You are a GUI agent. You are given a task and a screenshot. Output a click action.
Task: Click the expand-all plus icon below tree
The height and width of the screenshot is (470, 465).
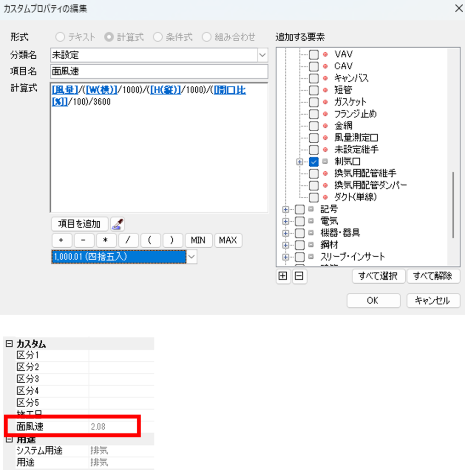coord(283,276)
